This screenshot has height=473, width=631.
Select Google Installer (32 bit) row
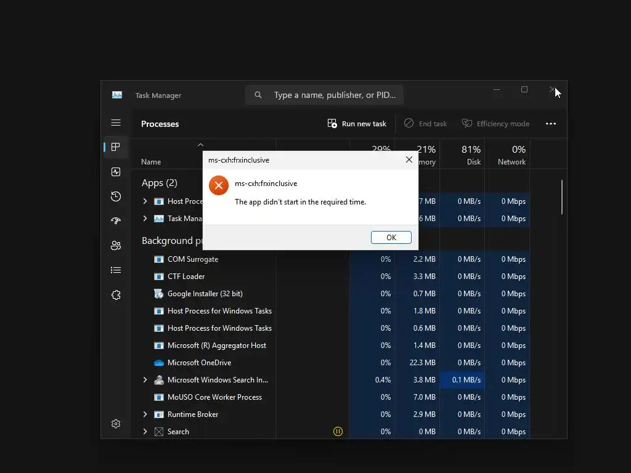tap(330, 294)
